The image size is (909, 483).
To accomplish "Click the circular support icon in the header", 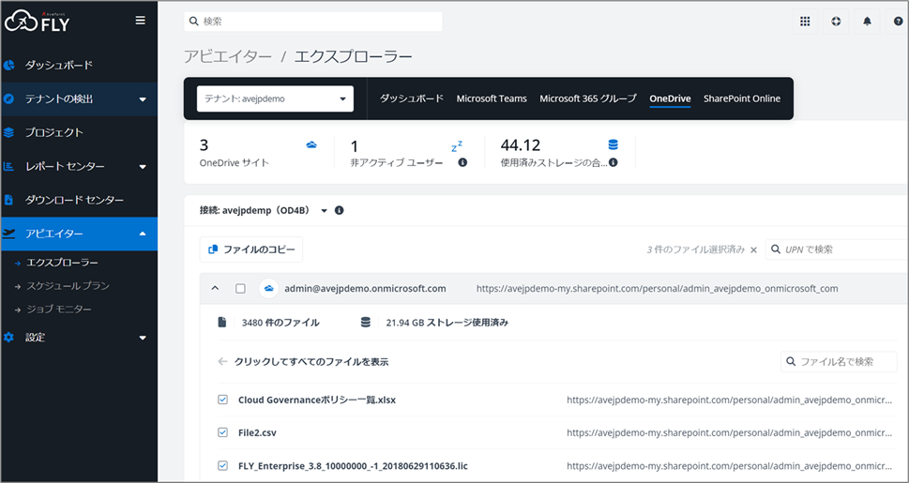I will click(836, 22).
